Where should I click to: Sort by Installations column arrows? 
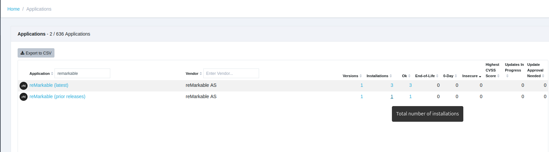391,76
